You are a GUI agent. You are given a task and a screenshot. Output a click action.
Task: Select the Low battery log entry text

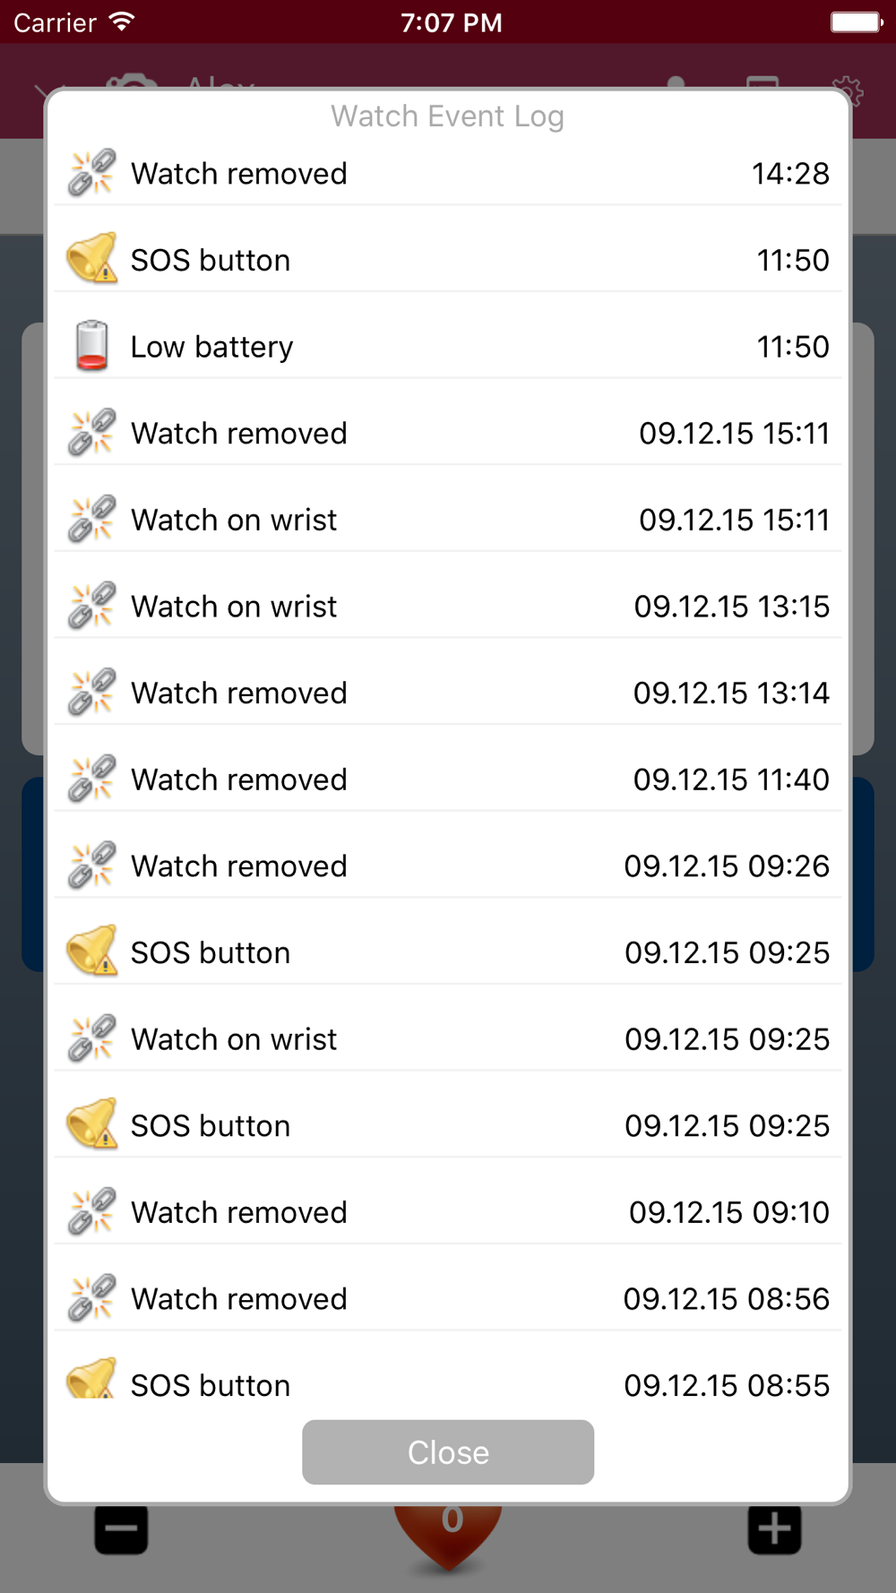[x=212, y=347]
